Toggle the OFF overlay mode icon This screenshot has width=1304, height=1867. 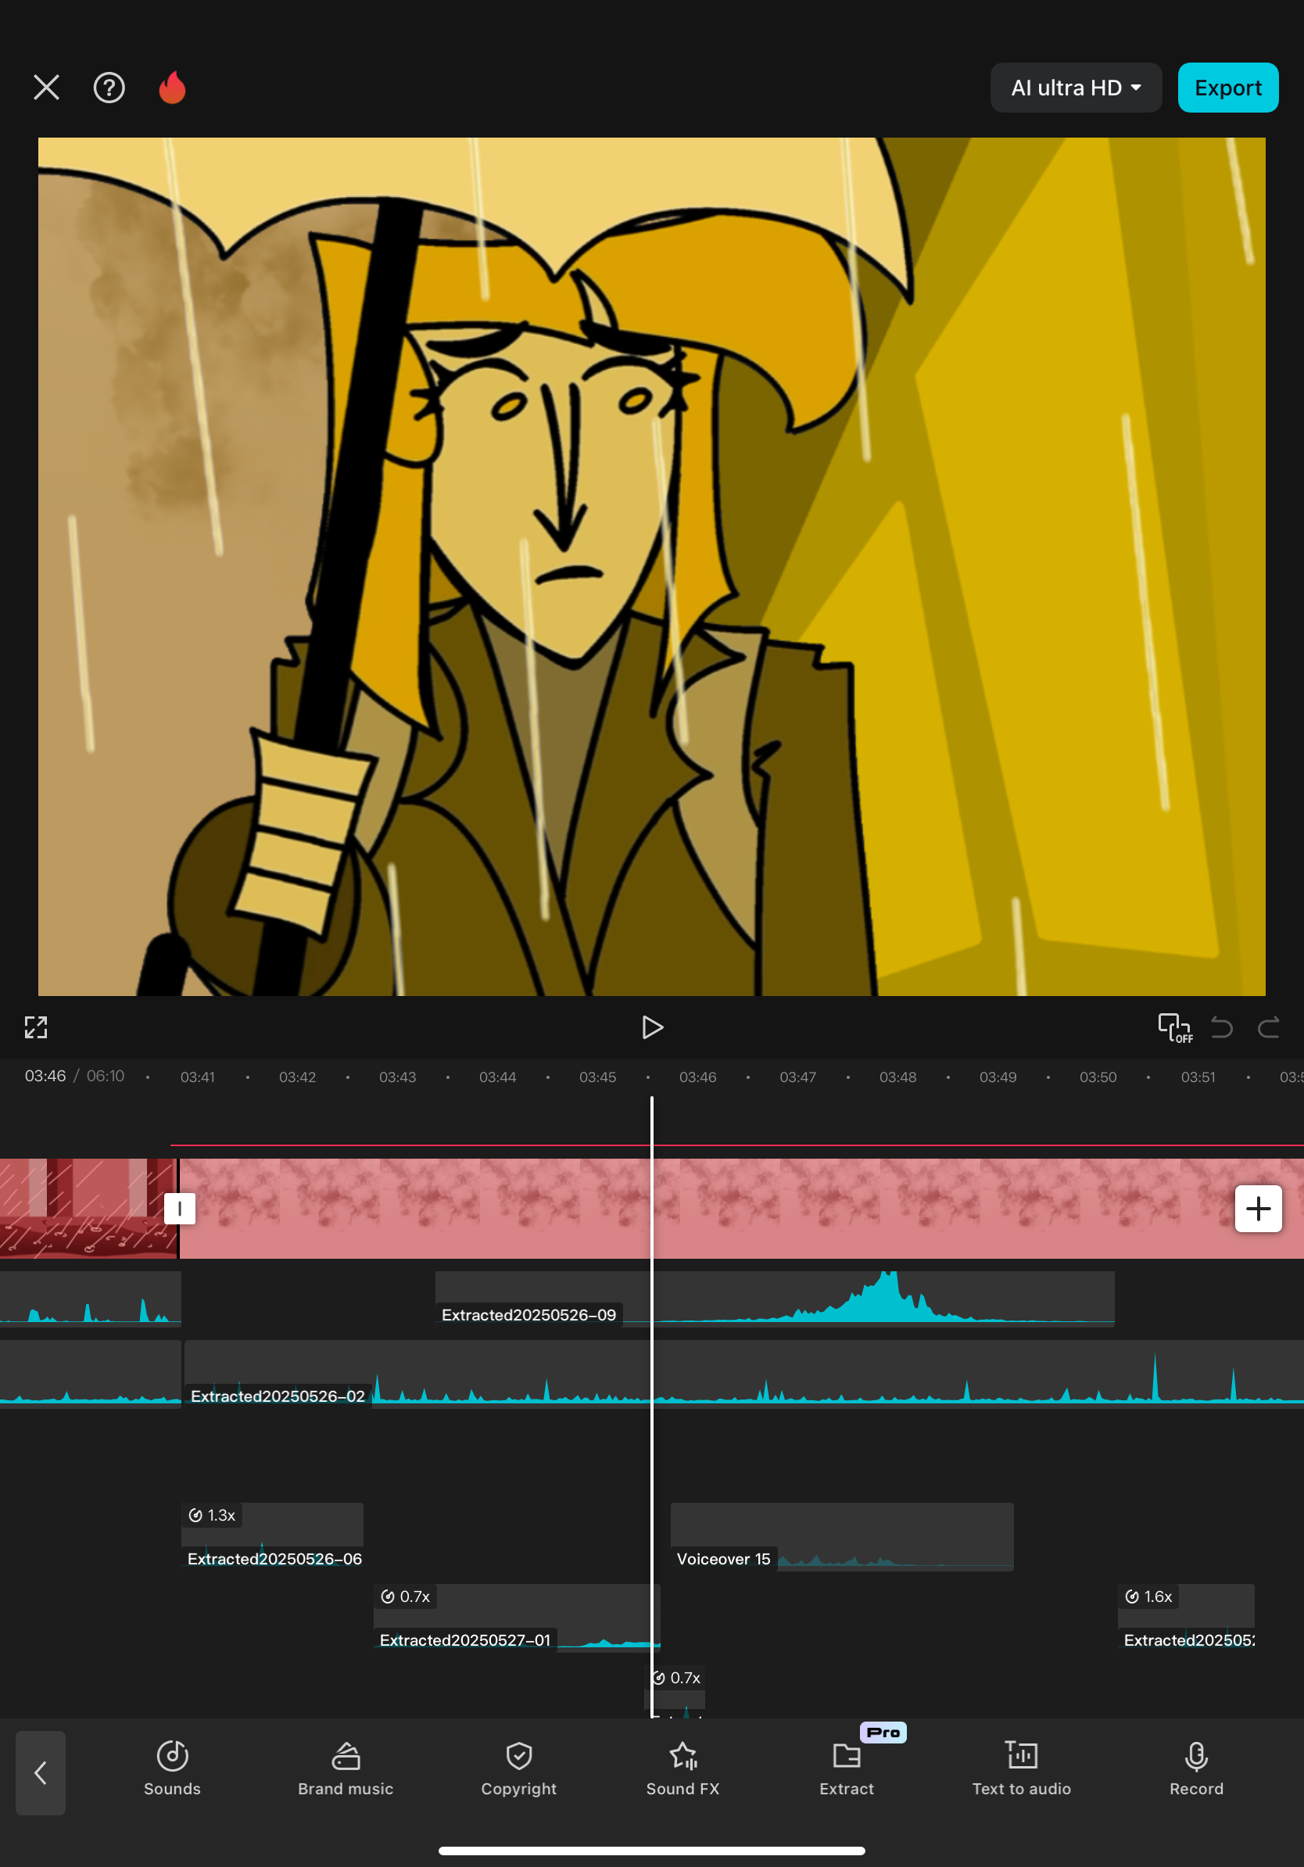(x=1175, y=1027)
